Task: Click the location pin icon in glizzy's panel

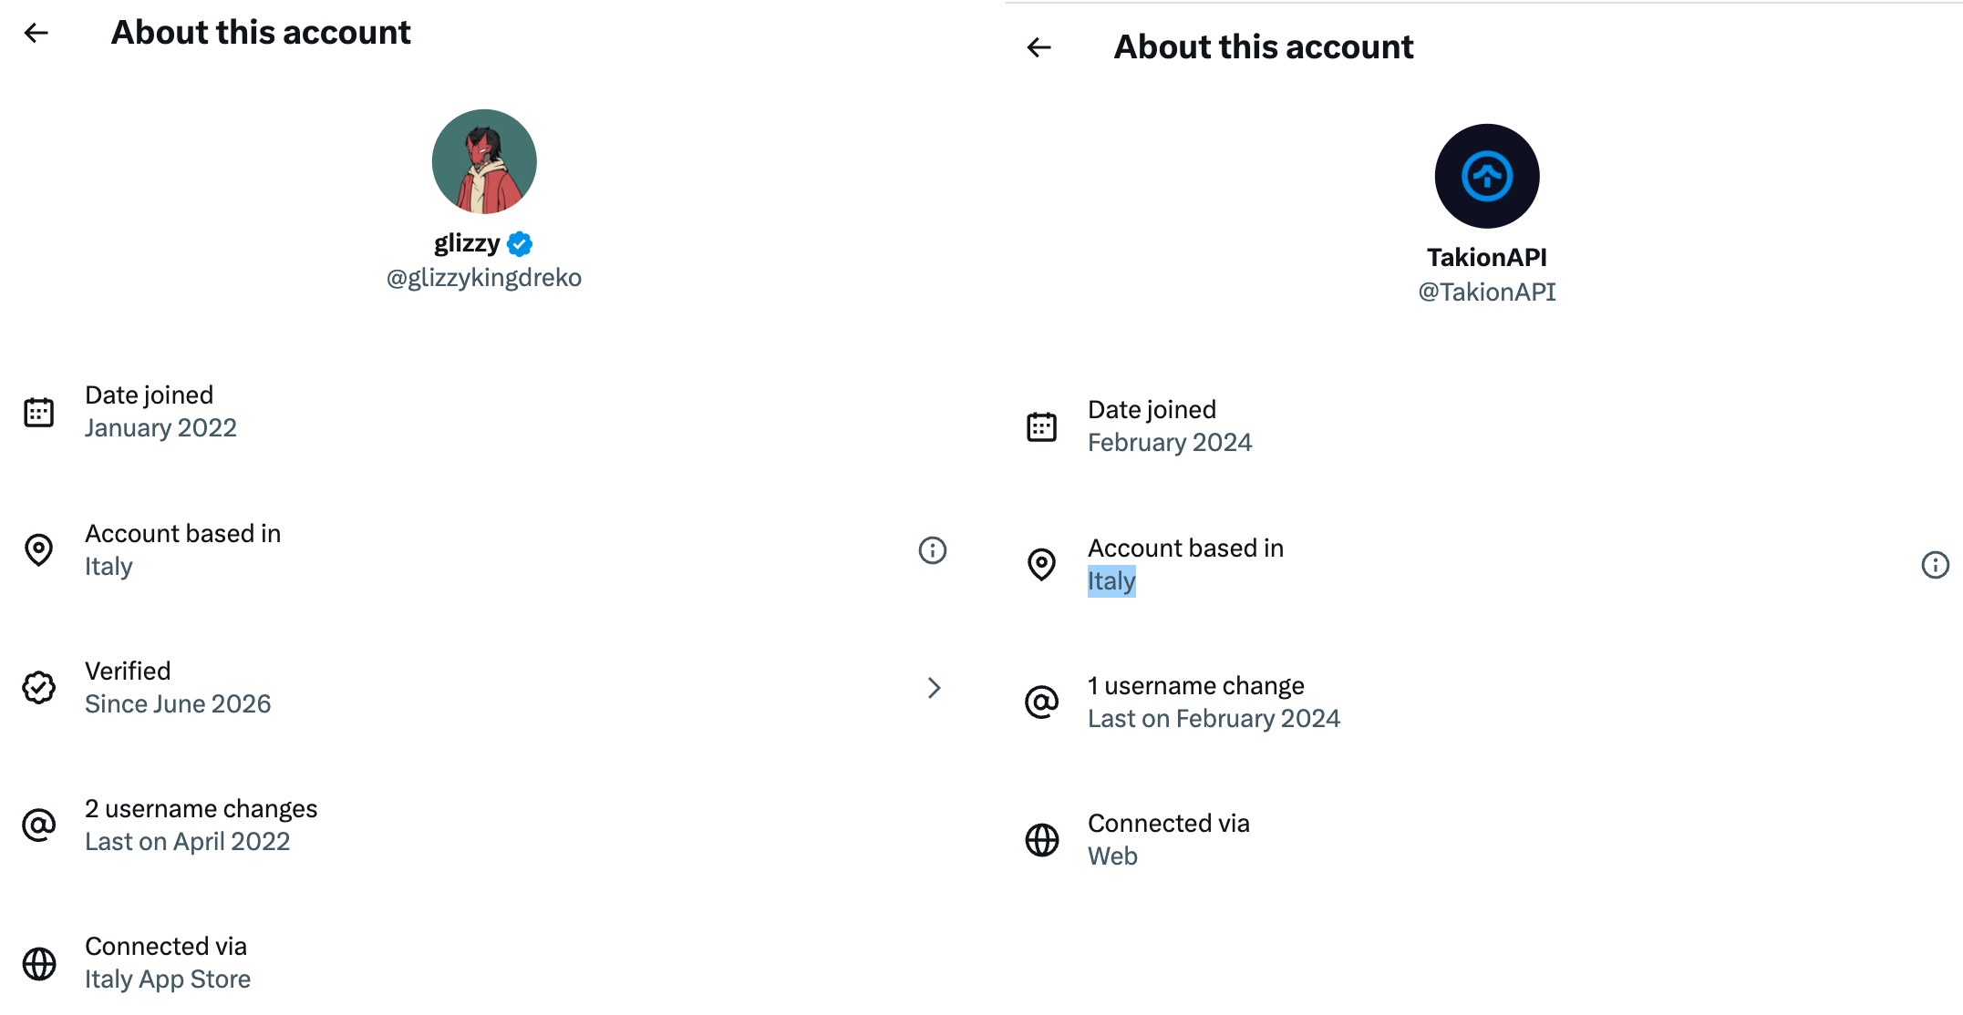Action: tap(38, 550)
